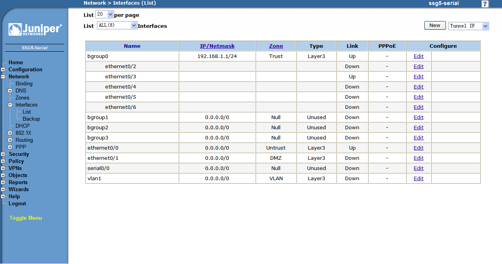Expand the Security tree node

[3, 154]
